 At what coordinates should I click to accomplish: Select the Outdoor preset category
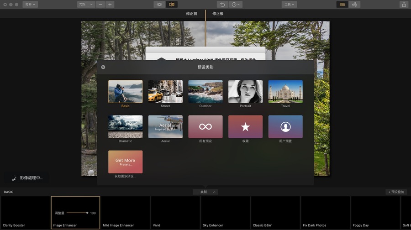coord(205,91)
